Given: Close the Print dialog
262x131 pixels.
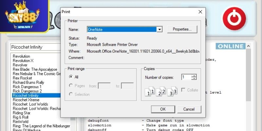Looking at the screenshot, I should [x=200, y=12].
